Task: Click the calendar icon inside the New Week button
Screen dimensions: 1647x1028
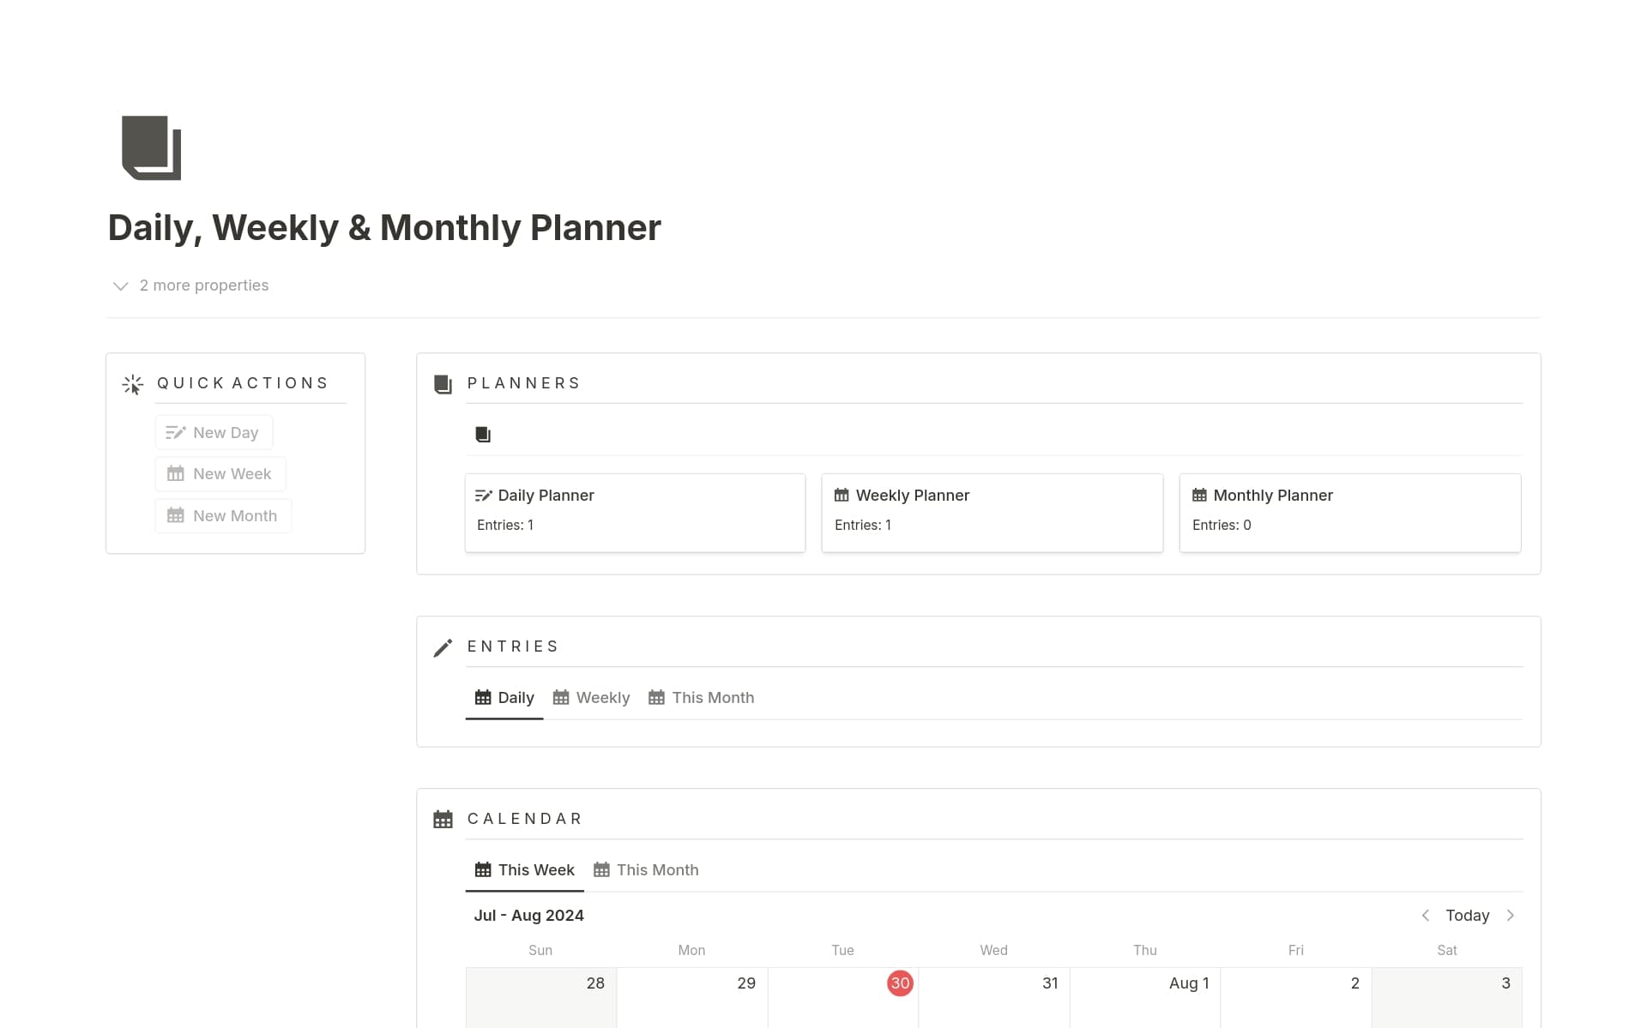Action: click(x=176, y=473)
